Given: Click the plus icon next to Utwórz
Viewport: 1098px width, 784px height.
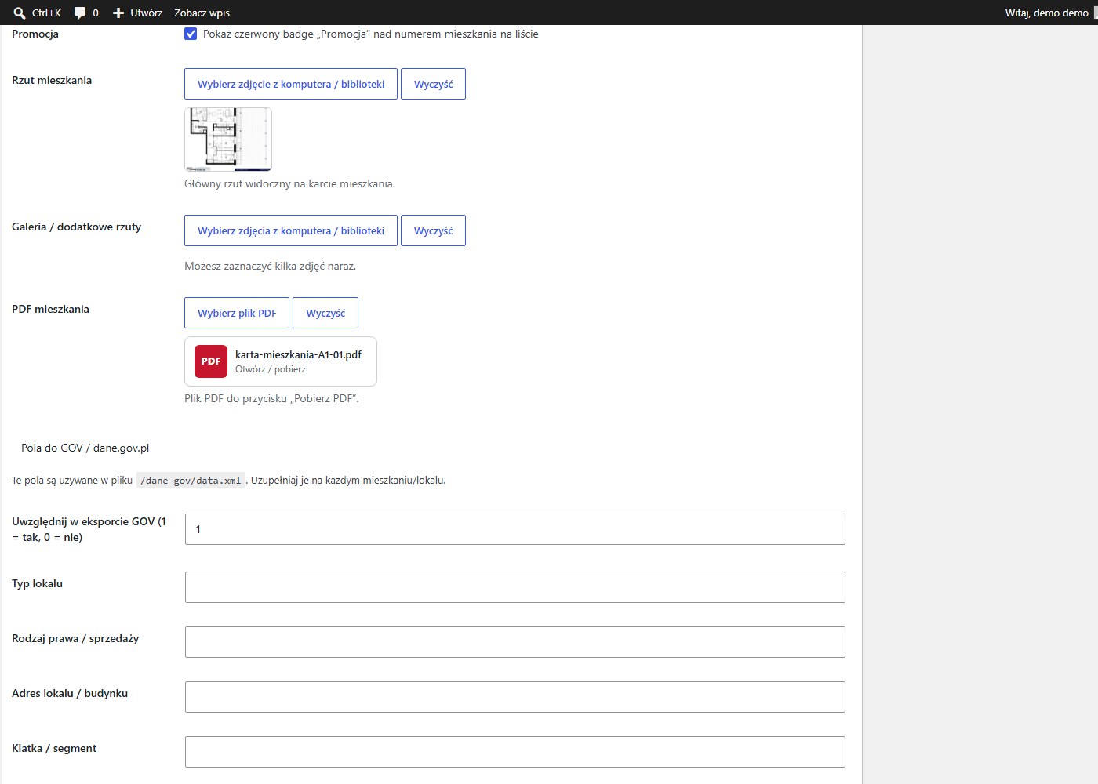Looking at the screenshot, I should tap(118, 13).
